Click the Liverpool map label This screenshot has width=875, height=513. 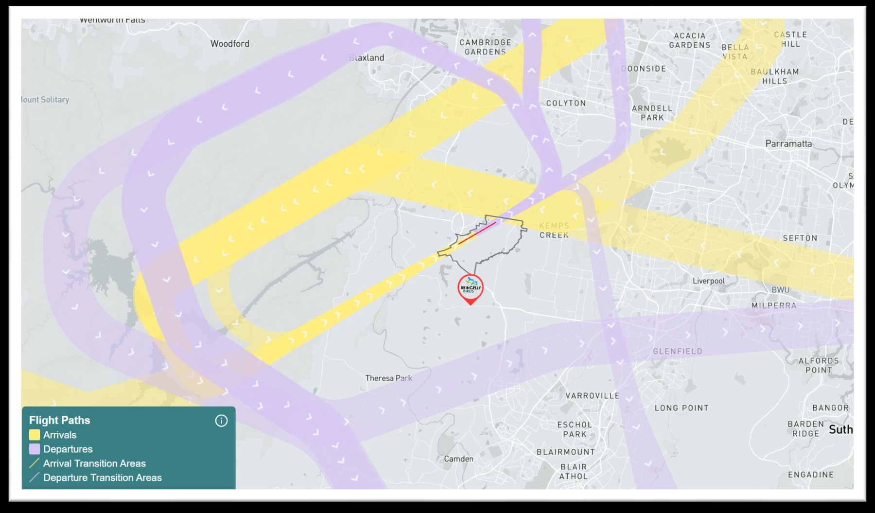tap(708, 281)
